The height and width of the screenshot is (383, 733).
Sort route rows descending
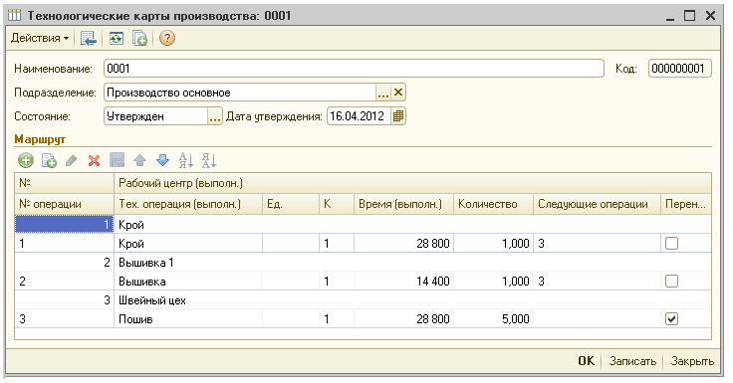click(208, 161)
